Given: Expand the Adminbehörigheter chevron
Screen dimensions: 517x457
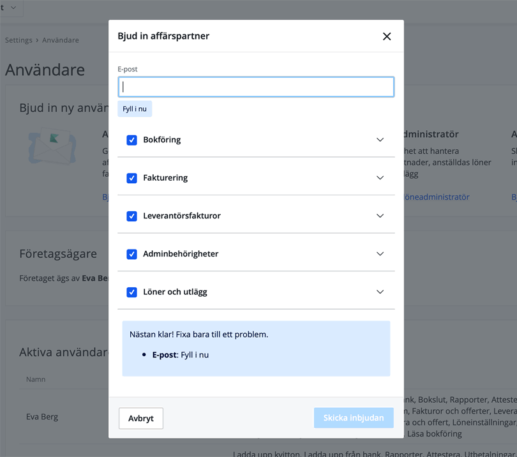Looking at the screenshot, I should click(380, 254).
